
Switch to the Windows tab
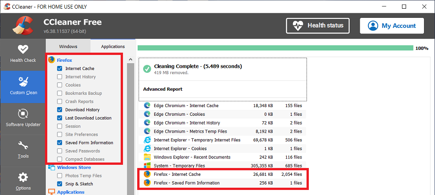click(x=68, y=47)
